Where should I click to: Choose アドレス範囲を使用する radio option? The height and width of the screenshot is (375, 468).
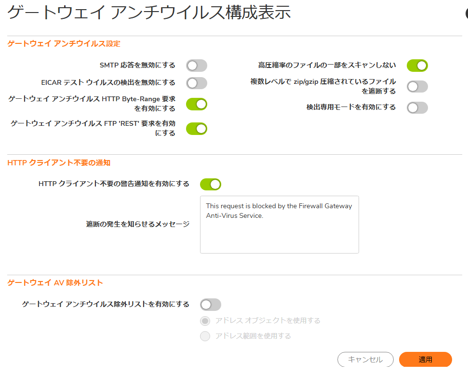pos(205,336)
